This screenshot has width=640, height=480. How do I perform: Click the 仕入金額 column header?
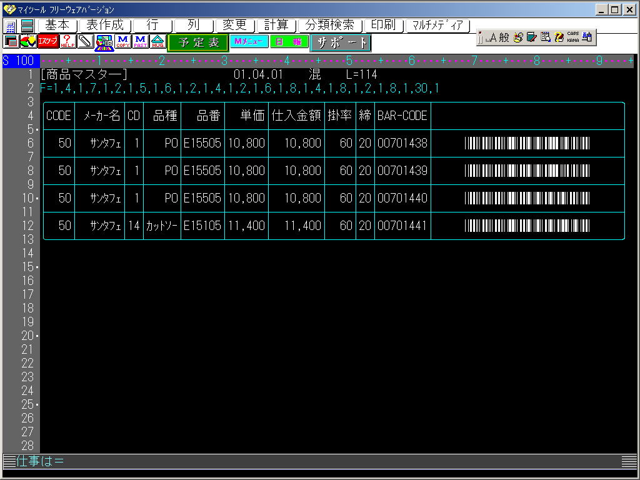pyautogui.click(x=296, y=116)
